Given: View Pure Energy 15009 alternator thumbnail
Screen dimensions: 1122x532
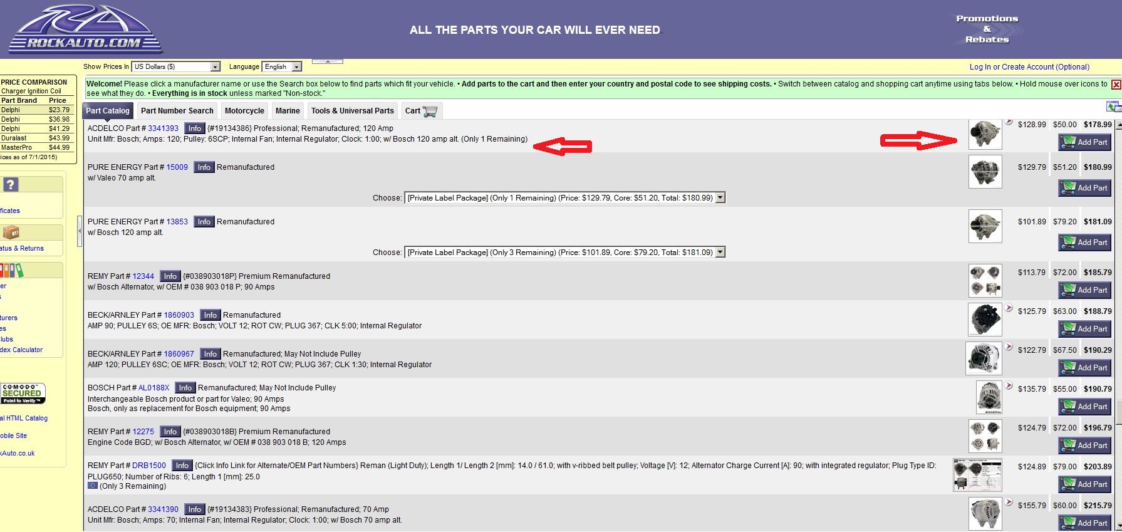Looking at the screenshot, I should click(x=985, y=172).
